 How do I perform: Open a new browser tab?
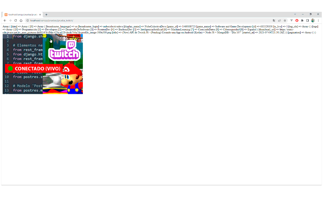46,14
